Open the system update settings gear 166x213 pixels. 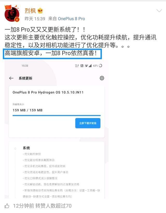pyautogui.click(x=102, y=78)
